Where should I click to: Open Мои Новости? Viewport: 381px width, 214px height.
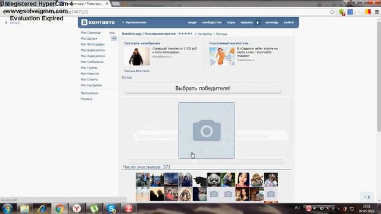90,74
